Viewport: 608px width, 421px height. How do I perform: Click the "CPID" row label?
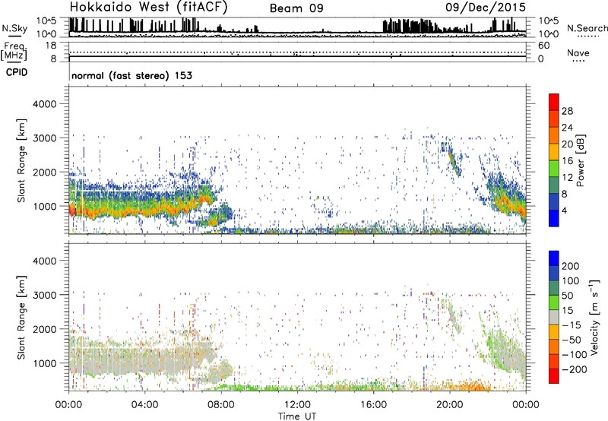(17, 72)
